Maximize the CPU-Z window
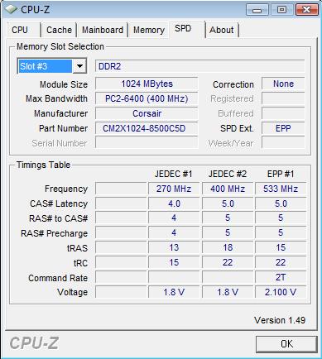 (281, 10)
